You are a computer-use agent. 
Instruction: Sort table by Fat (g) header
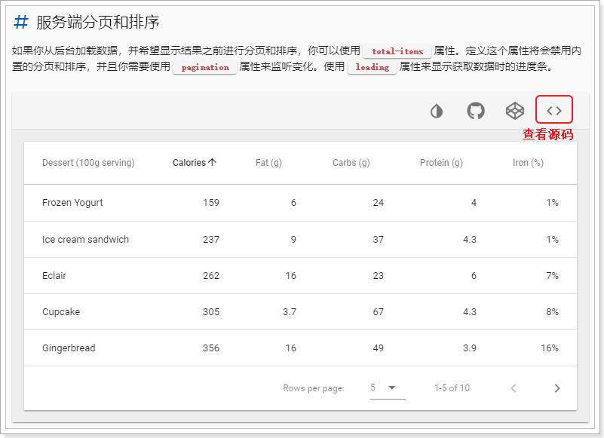tap(268, 163)
